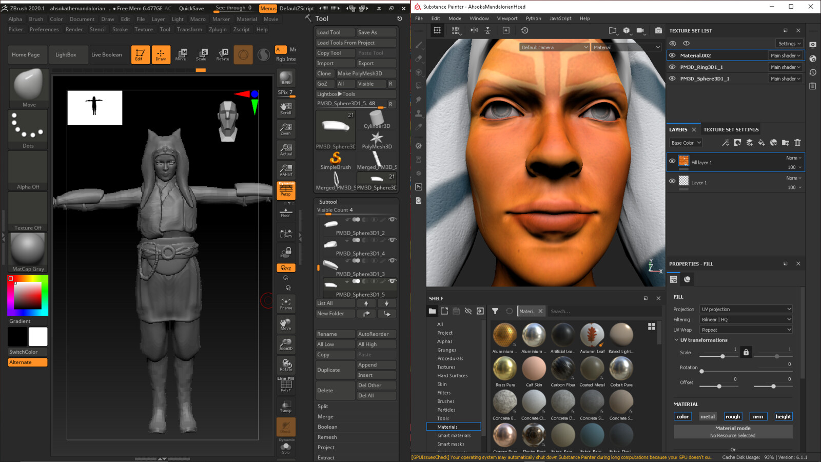The height and width of the screenshot is (462, 821).
Task: Click the Scroll canvas icon
Action: pyautogui.click(x=286, y=108)
